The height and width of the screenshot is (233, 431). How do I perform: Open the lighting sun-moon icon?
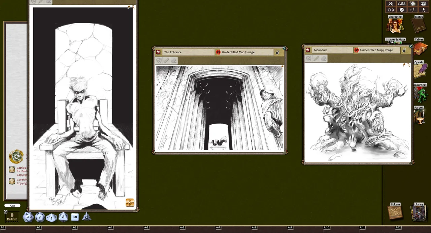[x=391, y=10]
